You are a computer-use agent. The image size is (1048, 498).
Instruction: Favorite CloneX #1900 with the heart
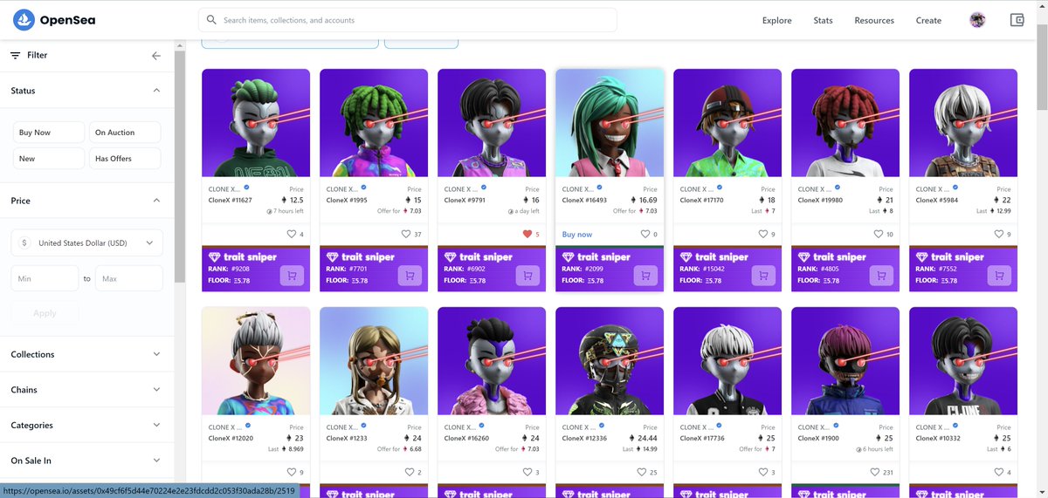(x=876, y=472)
